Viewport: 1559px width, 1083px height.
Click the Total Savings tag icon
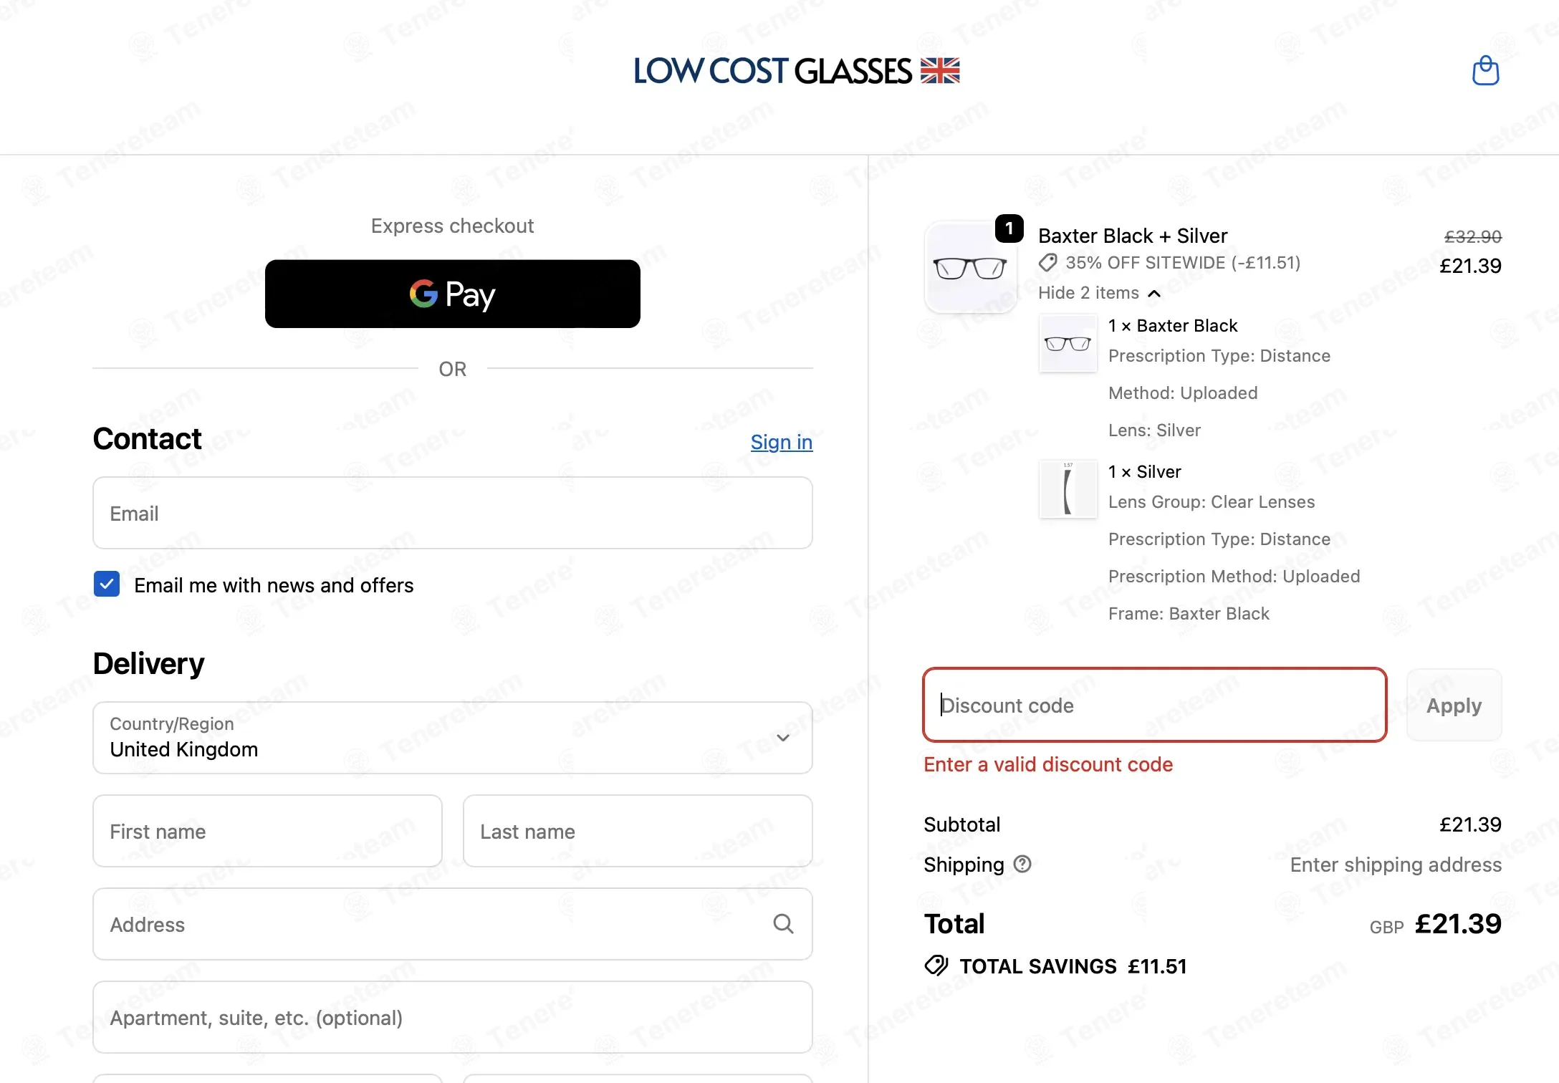pyautogui.click(x=936, y=966)
